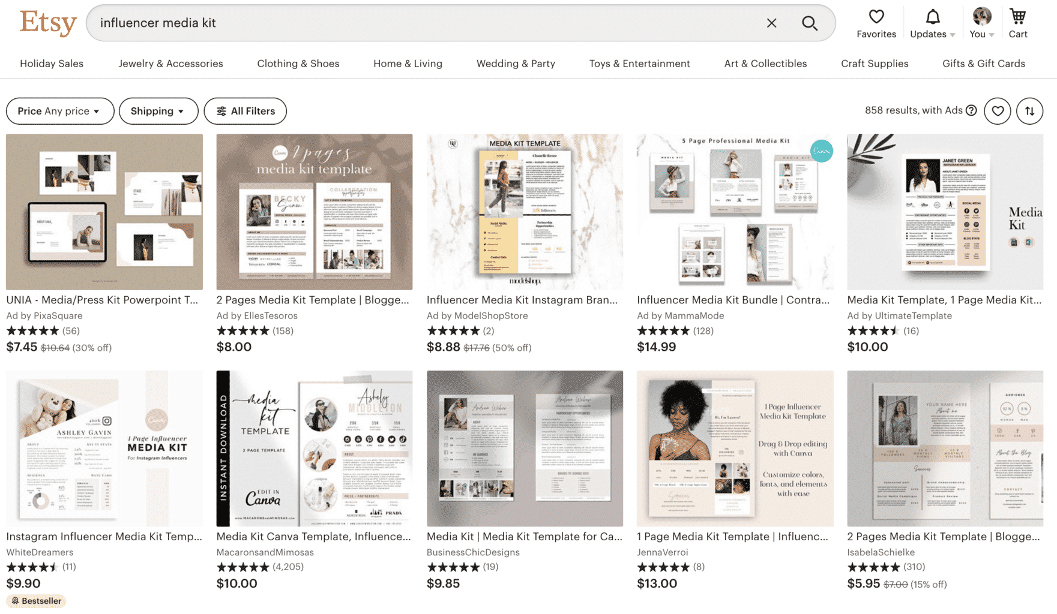
Task: Check Updates notifications bell
Action: pyautogui.click(x=932, y=17)
